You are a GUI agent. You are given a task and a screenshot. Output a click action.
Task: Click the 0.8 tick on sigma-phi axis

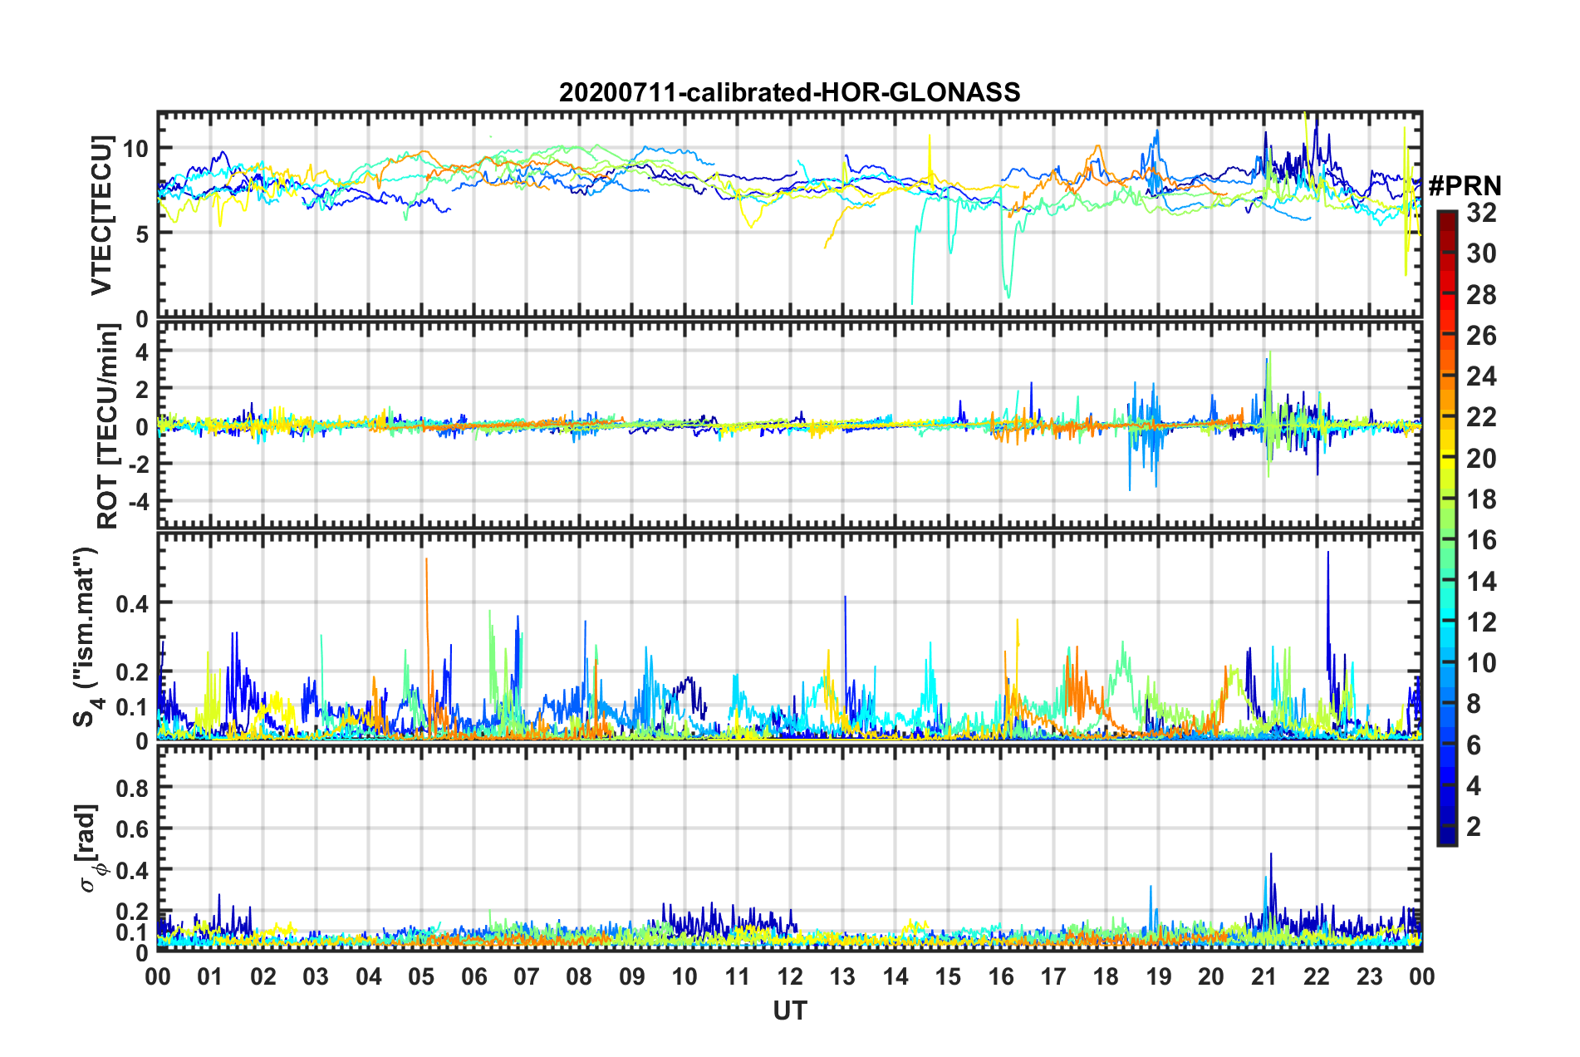click(132, 788)
